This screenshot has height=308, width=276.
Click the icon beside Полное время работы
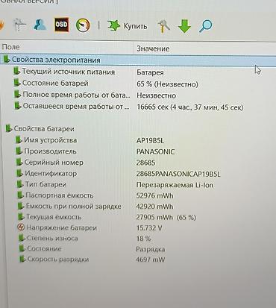[x=17, y=94]
